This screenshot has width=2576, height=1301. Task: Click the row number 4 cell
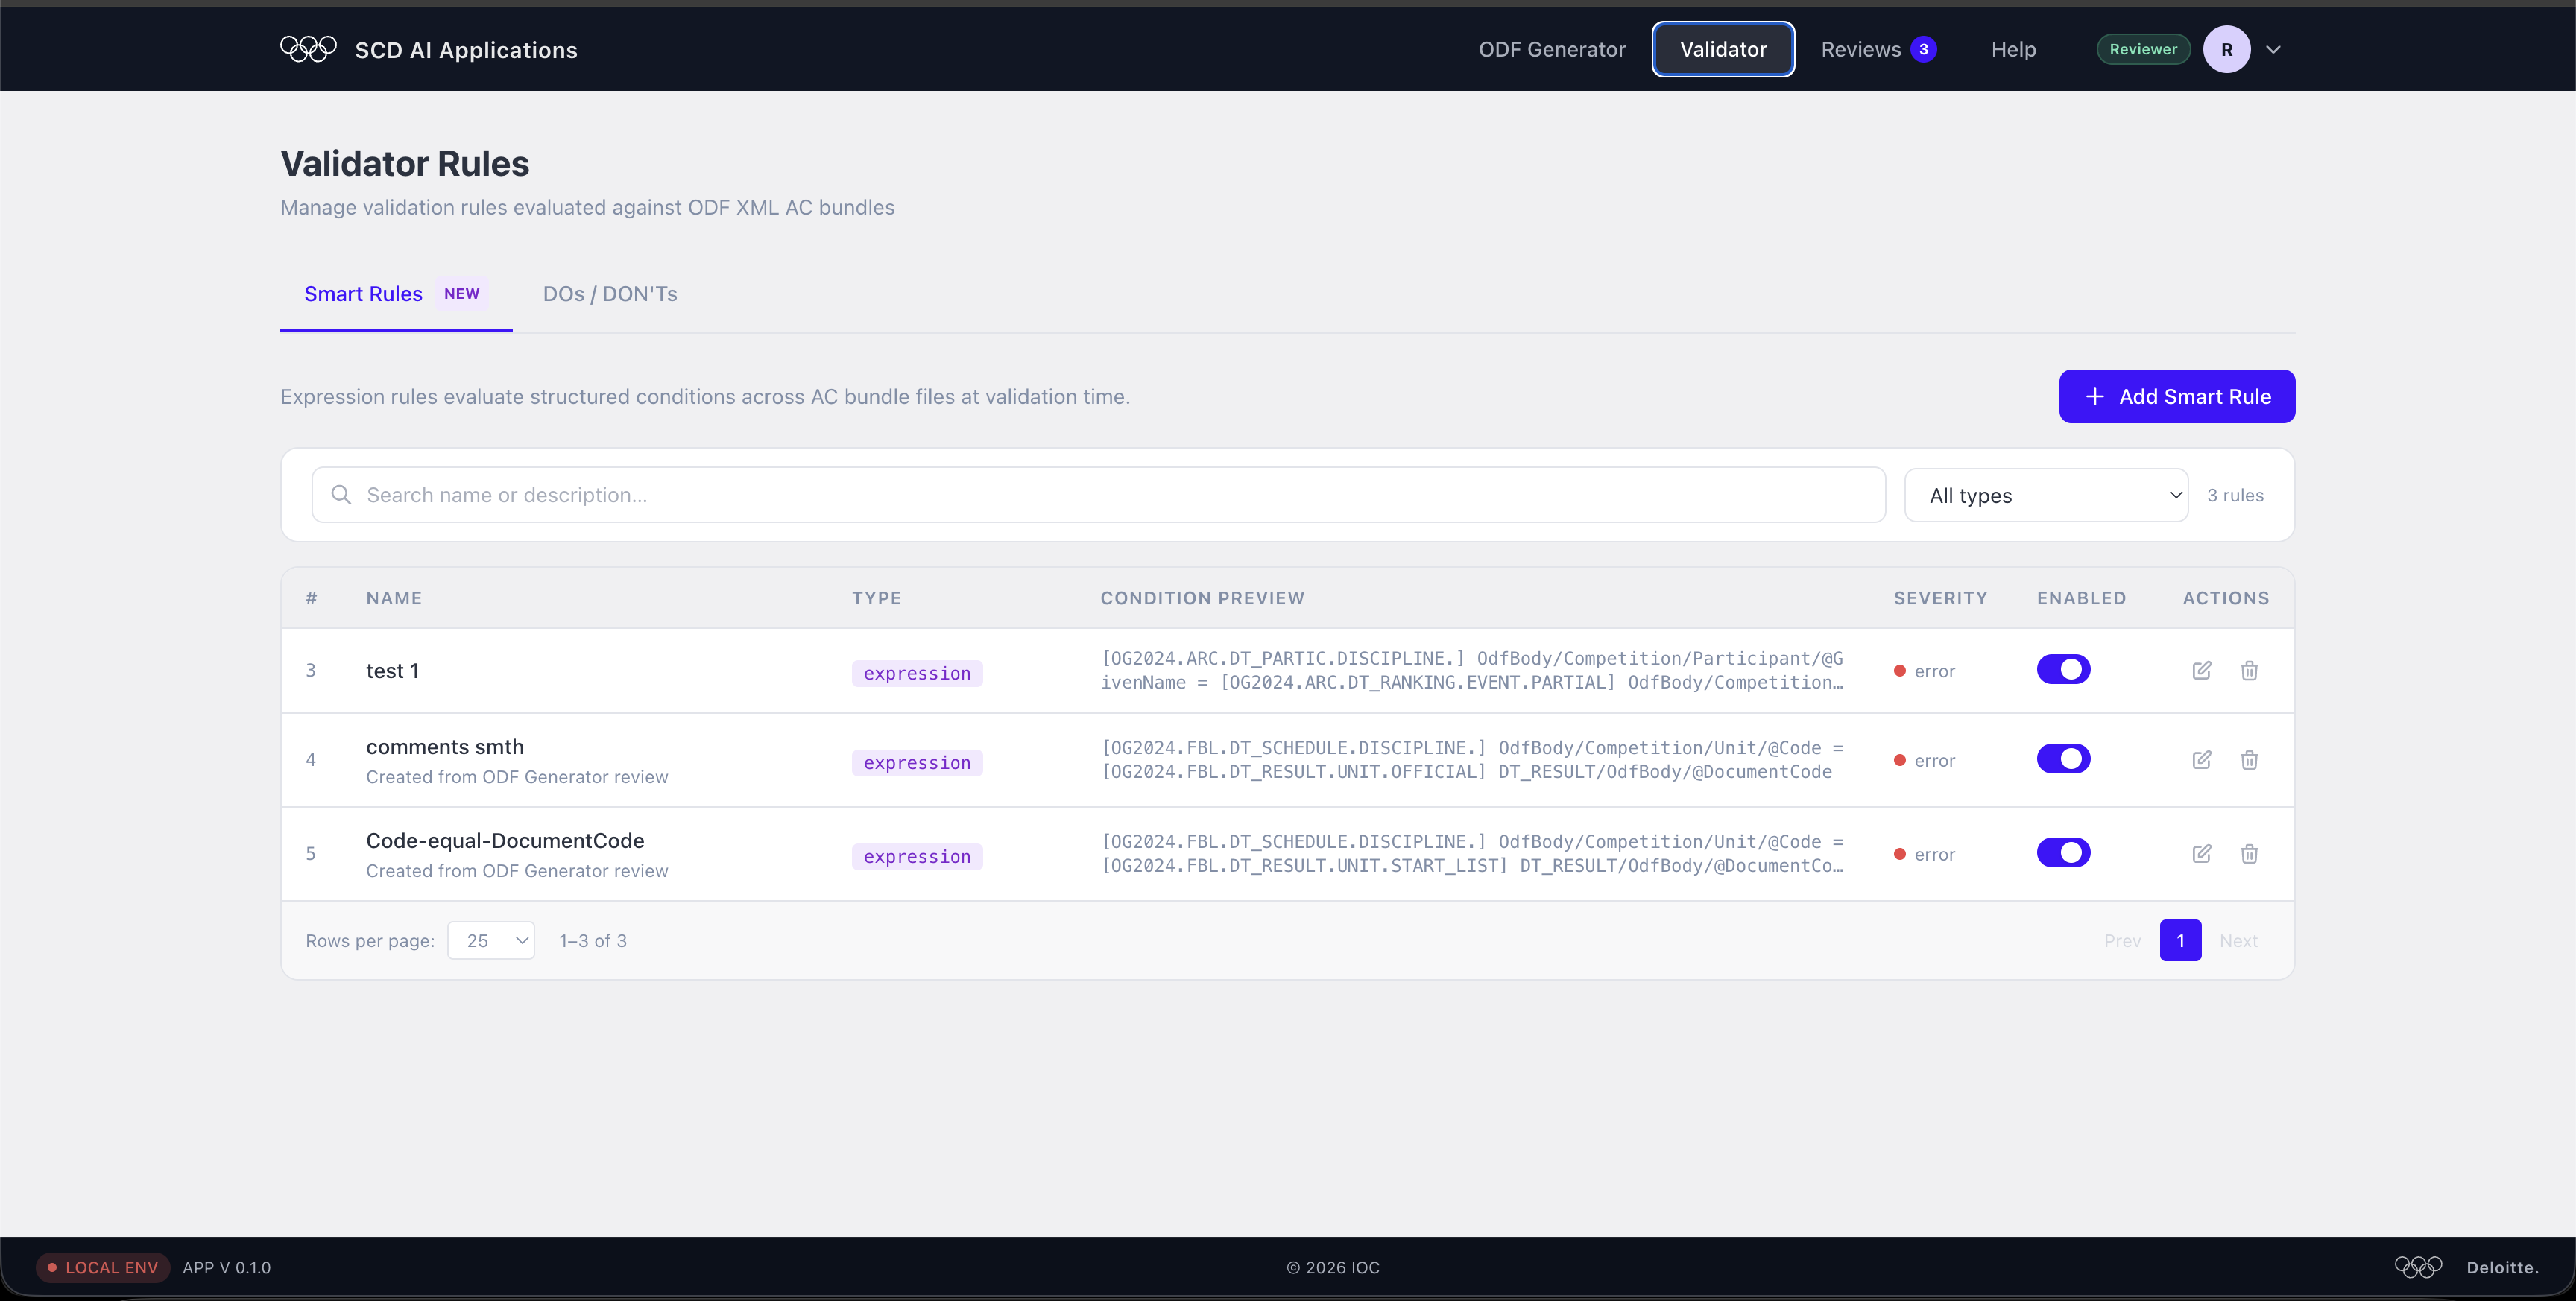(311, 759)
